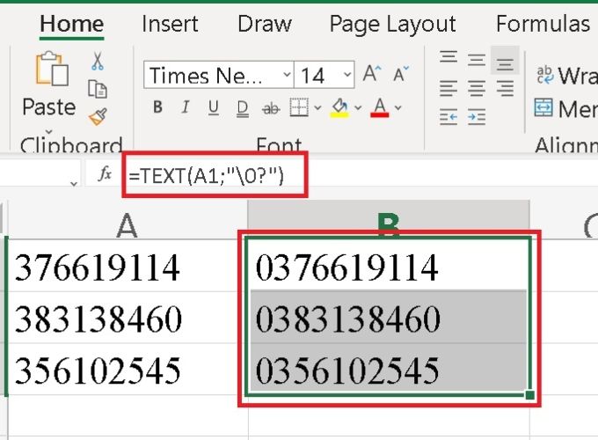Align text right
This screenshot has width=598, height=440.
tap(505, 89)
